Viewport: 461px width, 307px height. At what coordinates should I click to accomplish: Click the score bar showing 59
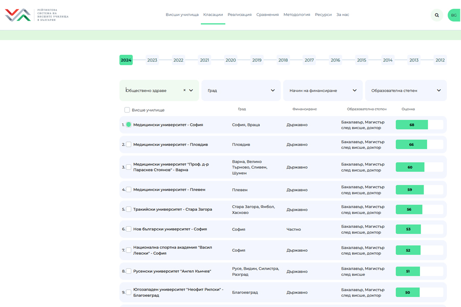[x=419, y=189]
